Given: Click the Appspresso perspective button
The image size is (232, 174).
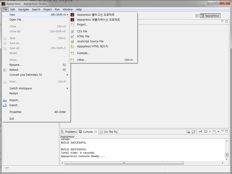Looking at the screenshot, I should tap(210, 16).
